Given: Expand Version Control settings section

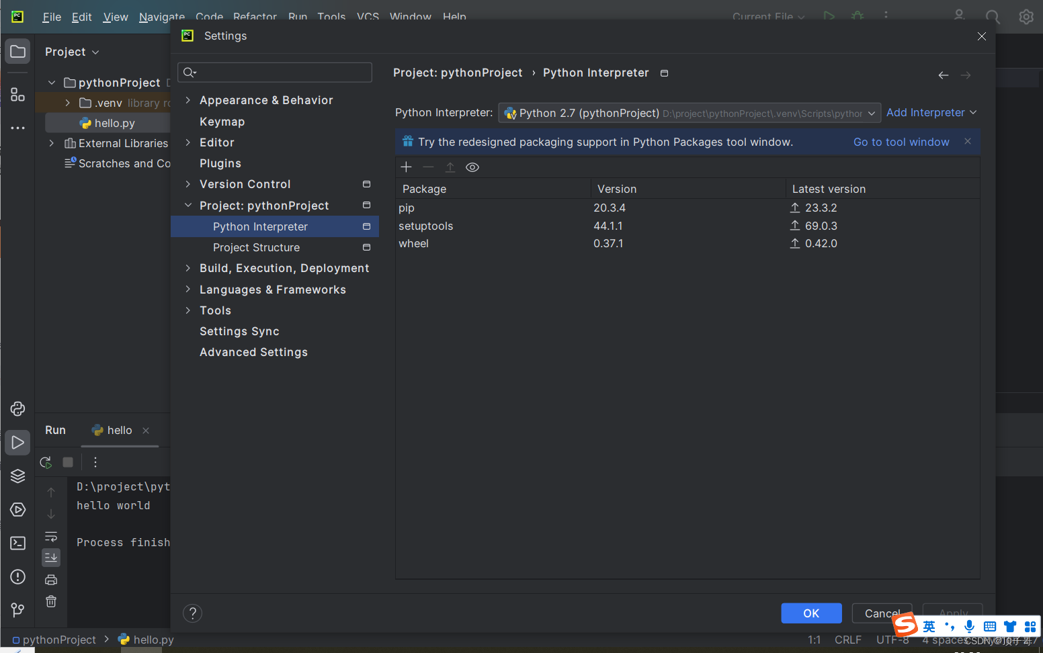Looking at the screenshot, I should (188, 184).
